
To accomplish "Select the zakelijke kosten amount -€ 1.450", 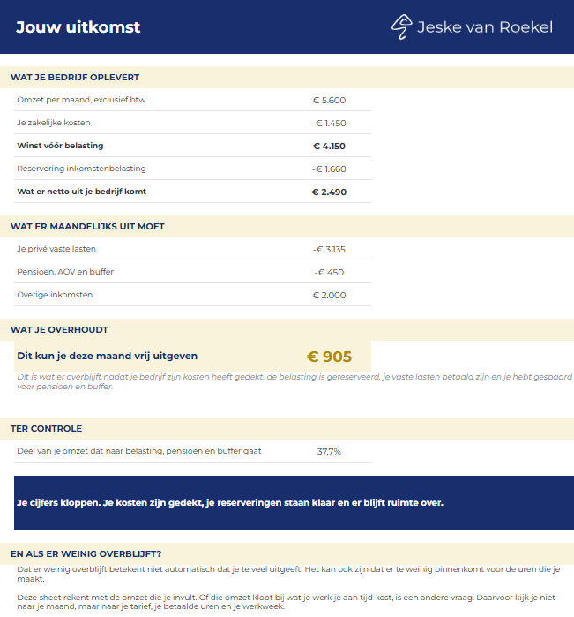I will (329, 124).
